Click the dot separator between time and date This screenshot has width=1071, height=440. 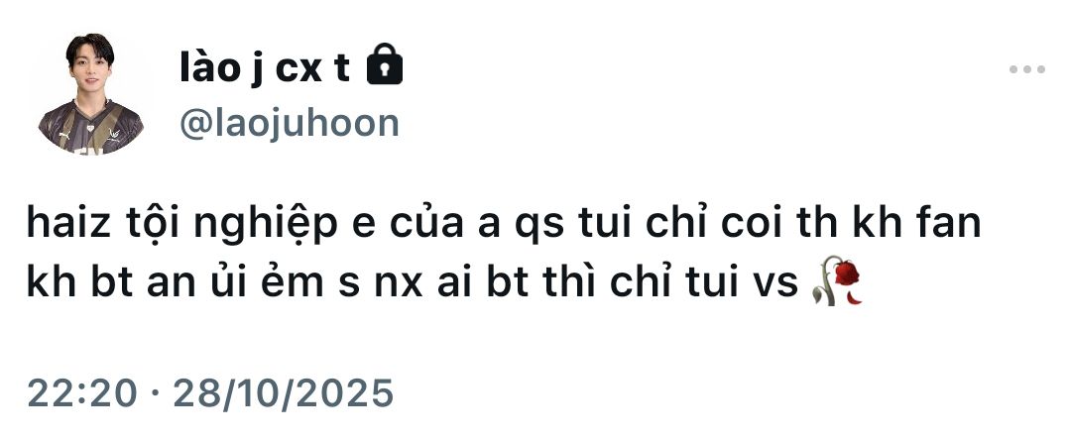(x=155, y=394)
